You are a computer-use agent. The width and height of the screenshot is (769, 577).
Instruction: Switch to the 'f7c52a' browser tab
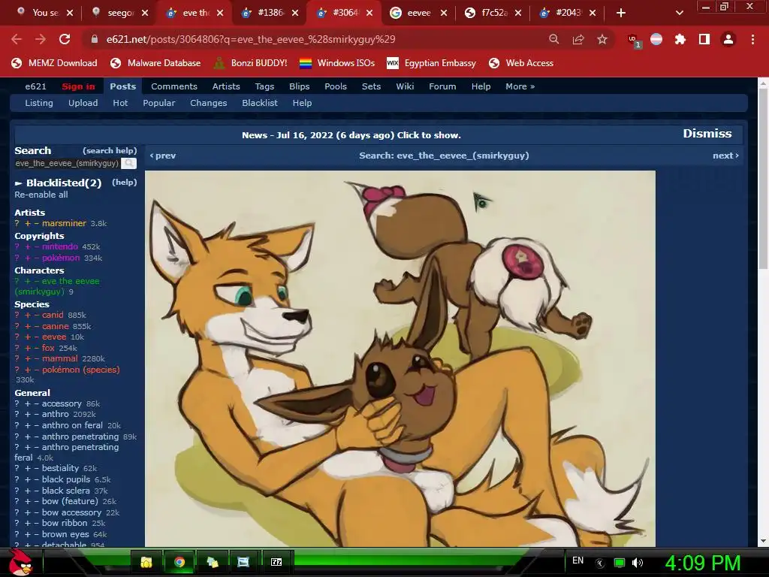pyautogui.click(x=494, y=13)
